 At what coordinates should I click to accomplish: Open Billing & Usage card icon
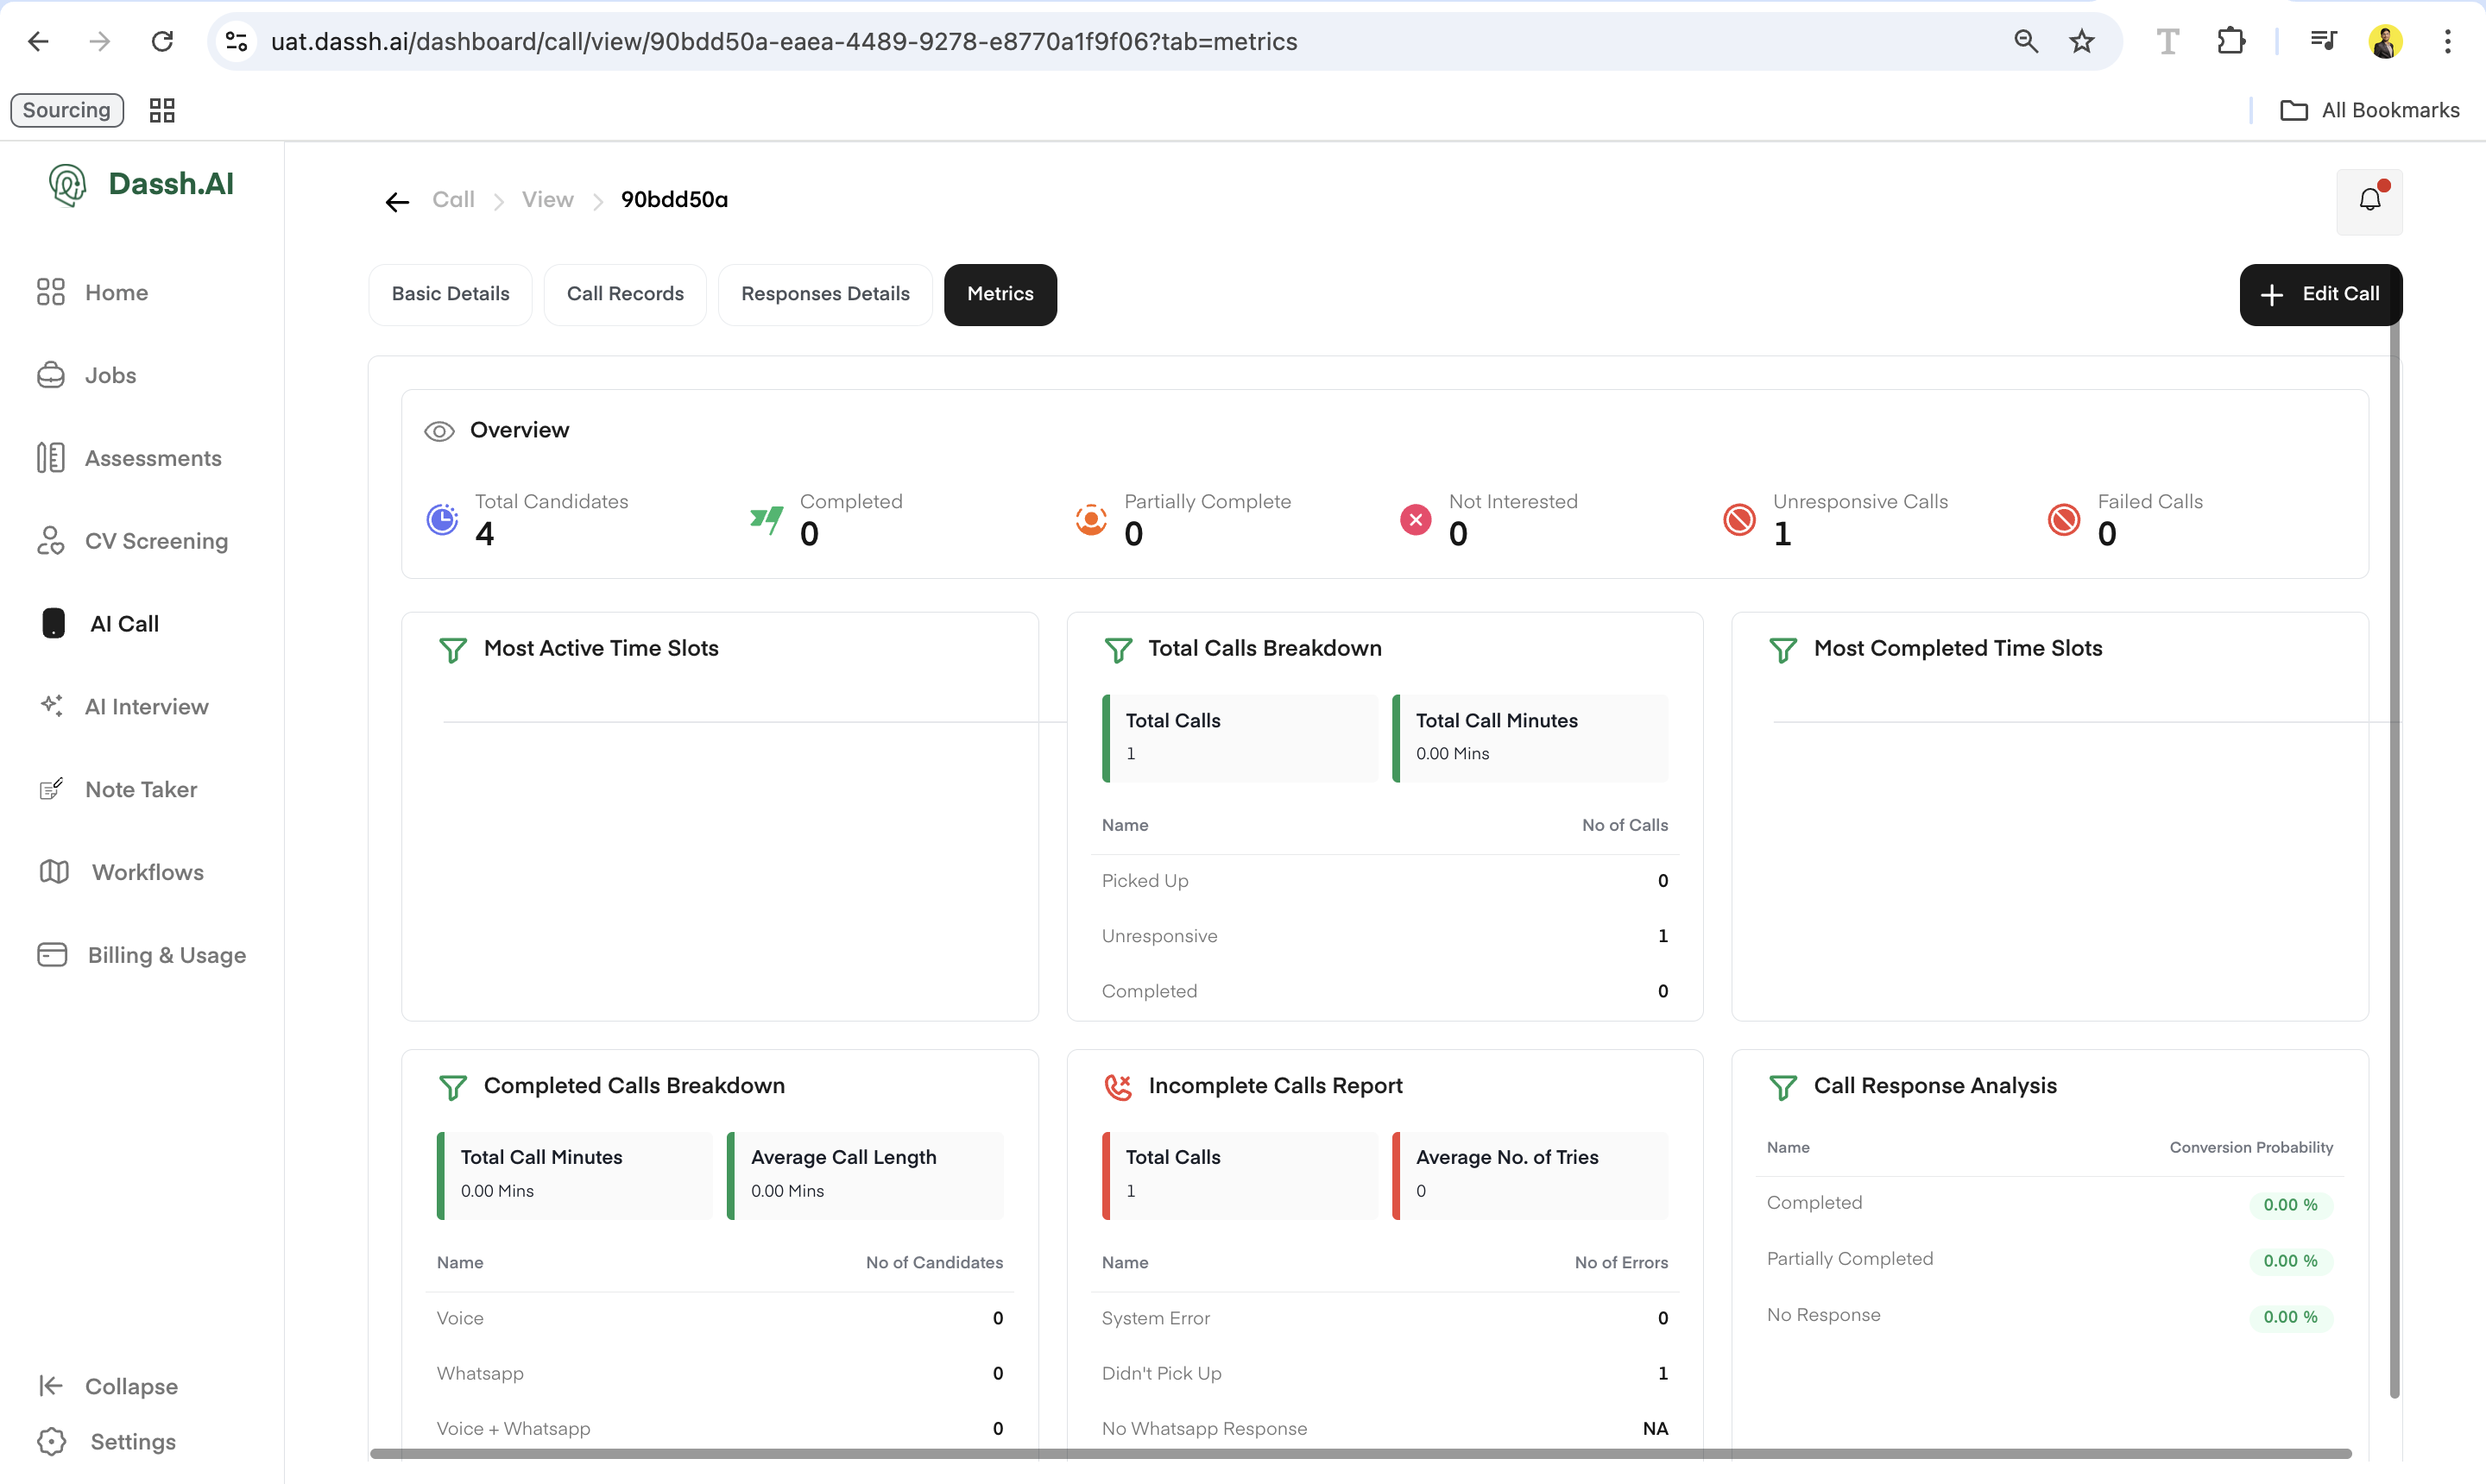coord(52,955)
